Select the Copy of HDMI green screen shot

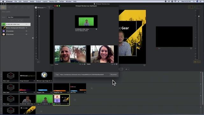[x=44, y=100]
